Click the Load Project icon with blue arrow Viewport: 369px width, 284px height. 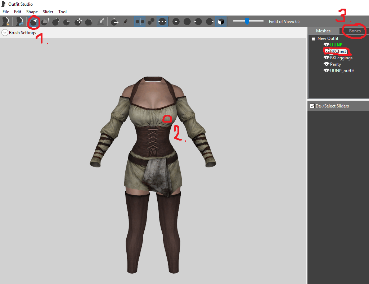tap(20, 22)
